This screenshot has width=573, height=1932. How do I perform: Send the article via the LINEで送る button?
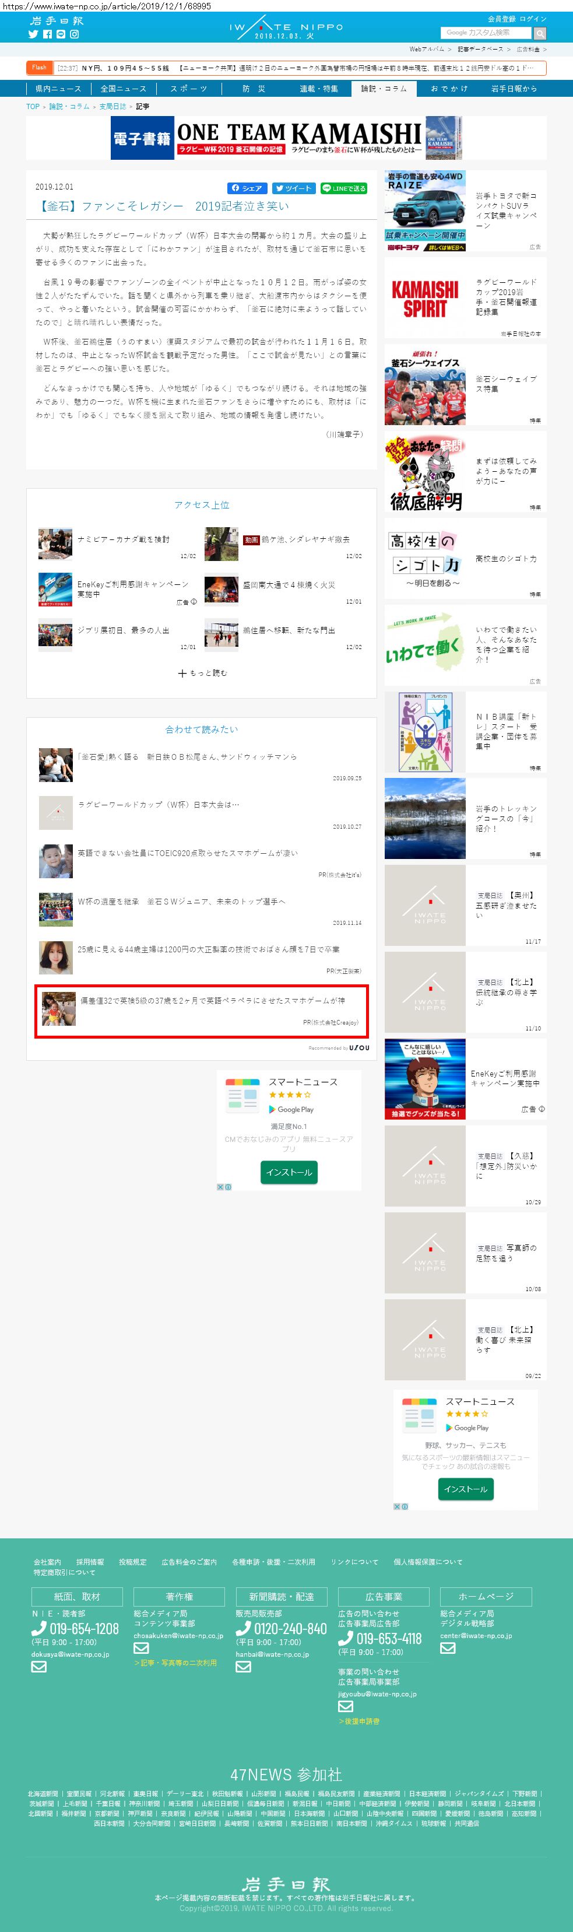click(x=344, y=188)
